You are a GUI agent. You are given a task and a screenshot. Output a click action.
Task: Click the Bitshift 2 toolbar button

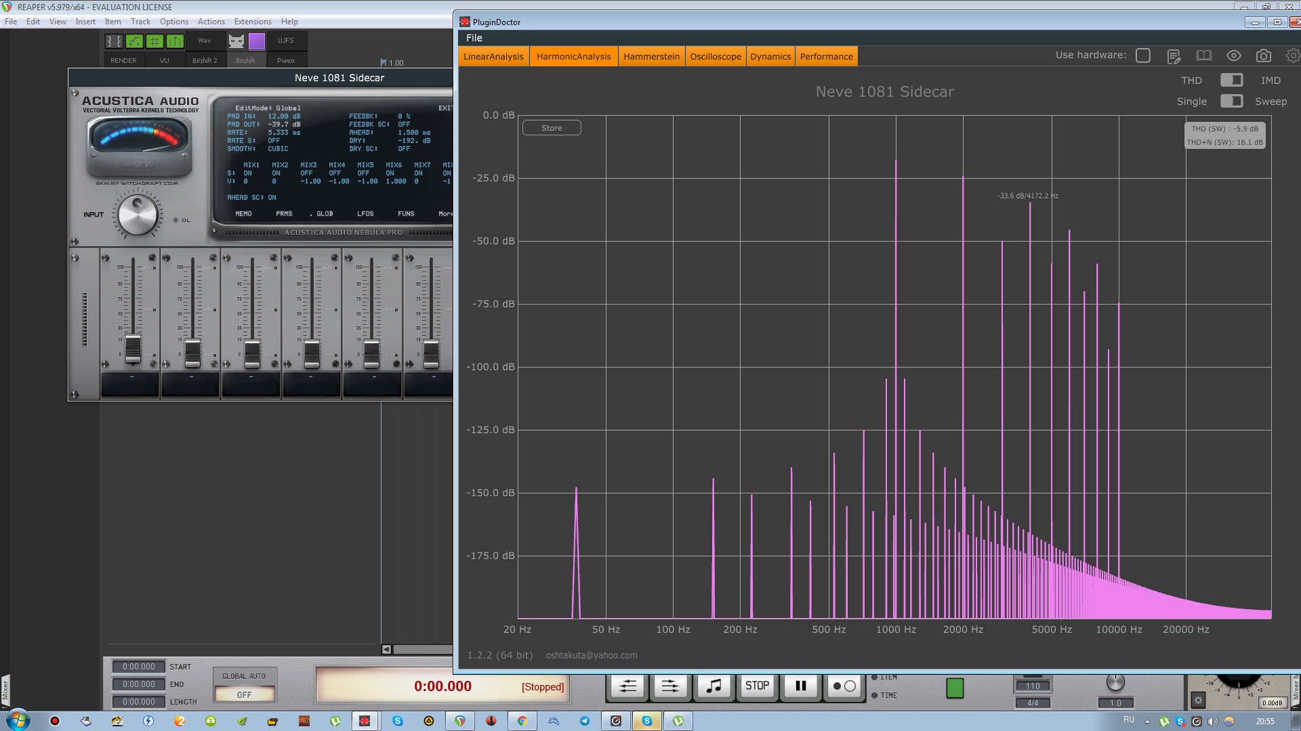click(x=205, y=60)
